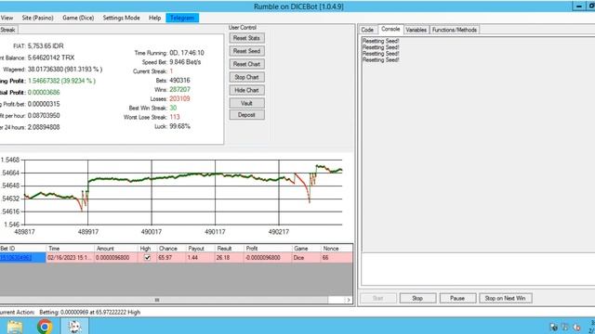Open the Settings Mode menu
This screenshot has width=595, height=334.
tap(122, 18)
